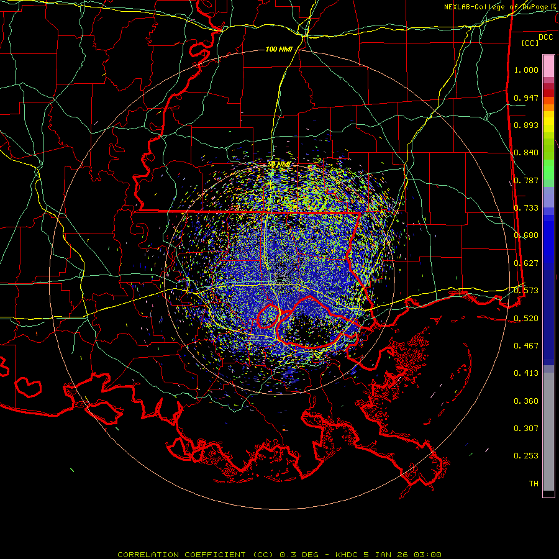Click the 0.840 legend value
This screenshot has height=559, width=559.
(x=526, y=153)
